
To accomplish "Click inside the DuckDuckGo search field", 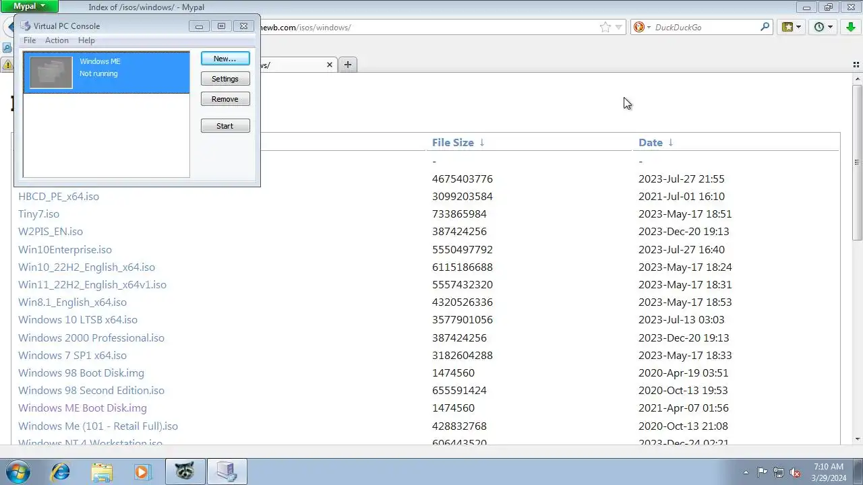I will point(705,27).
